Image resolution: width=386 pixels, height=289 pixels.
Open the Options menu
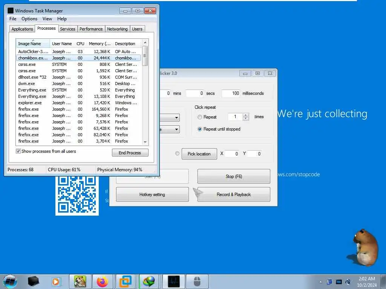[29, 19]
